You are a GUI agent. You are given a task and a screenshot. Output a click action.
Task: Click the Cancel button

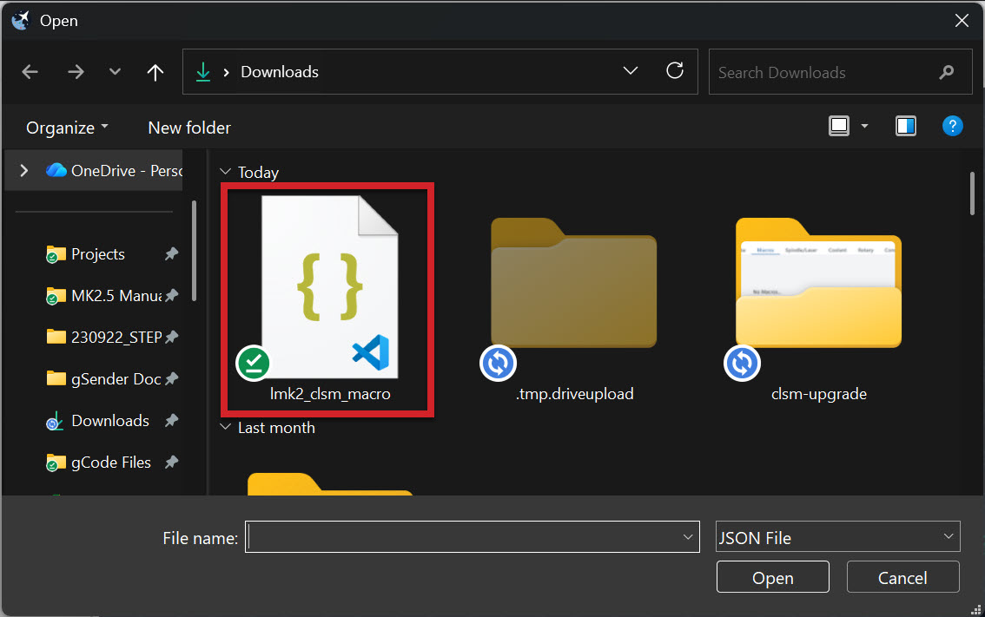[x=902, y=577]
